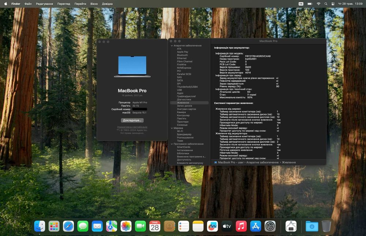Viewport: 366px width, 236px height.
Task: Select Живлення row in the sidebar
Action: 189,103
